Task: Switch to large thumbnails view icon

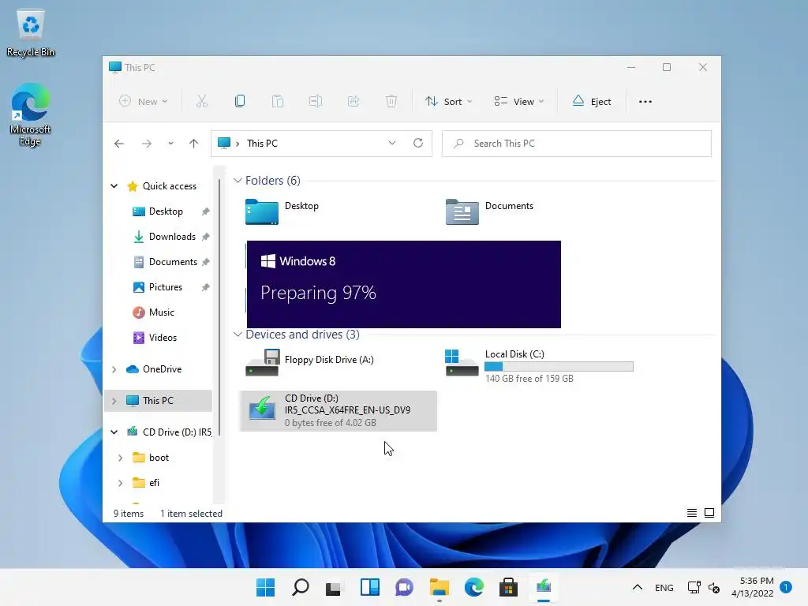Action: click(x=709, y=513)
